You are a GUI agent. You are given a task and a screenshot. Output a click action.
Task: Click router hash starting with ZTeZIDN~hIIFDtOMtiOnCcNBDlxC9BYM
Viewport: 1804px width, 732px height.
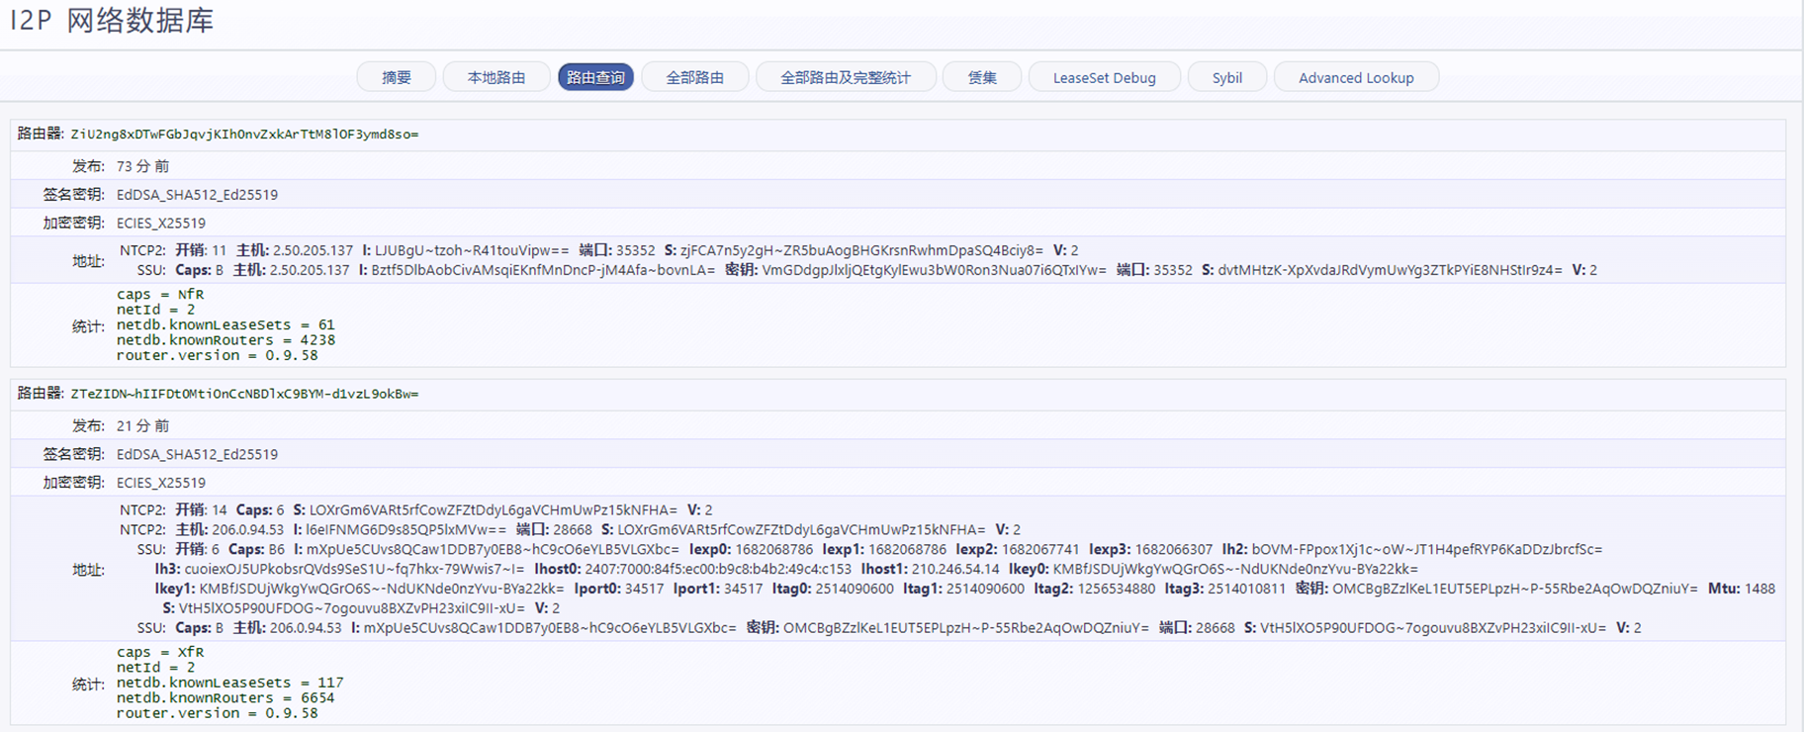(x=244, y=394)
